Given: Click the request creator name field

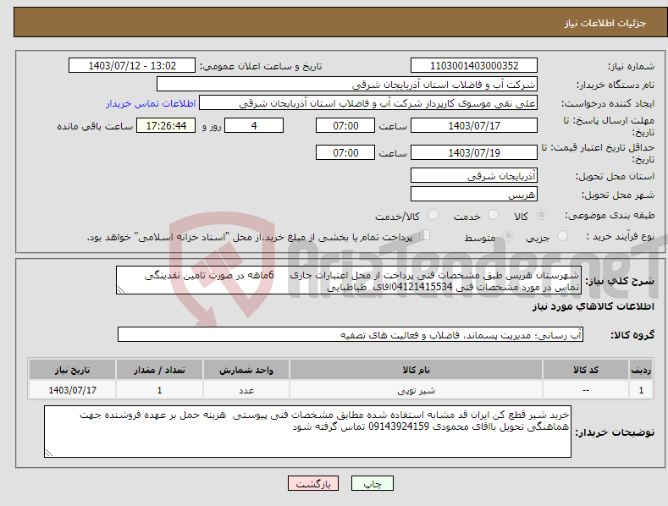Looking at the screenshot, I should coord(368,103).
